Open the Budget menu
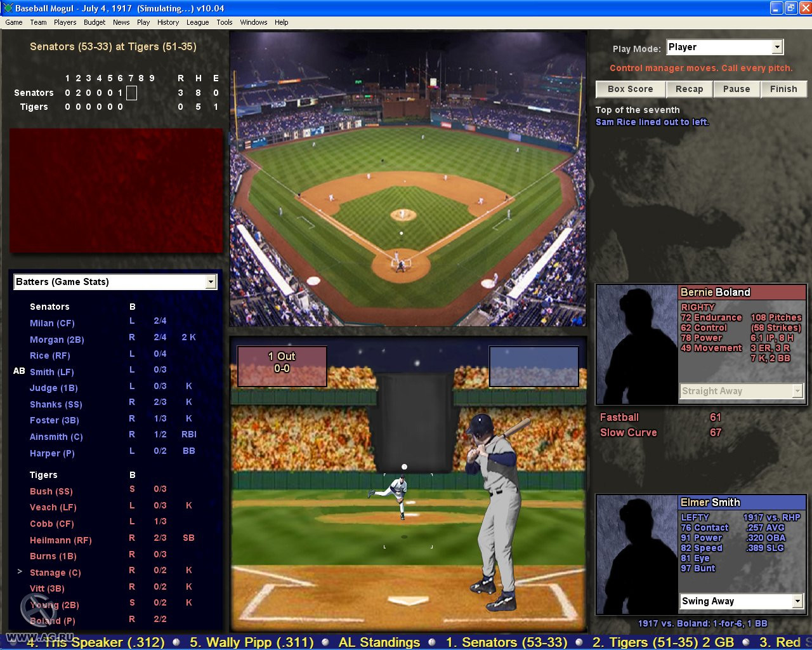 tap(95, 22)
